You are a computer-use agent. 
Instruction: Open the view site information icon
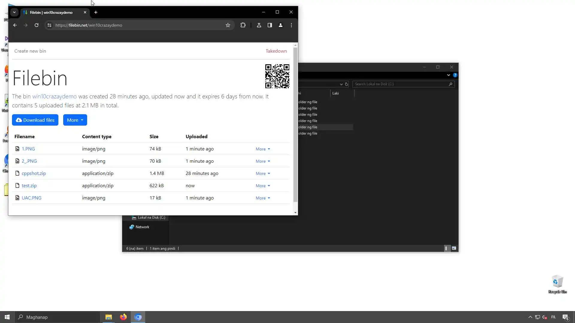(49, 25)
